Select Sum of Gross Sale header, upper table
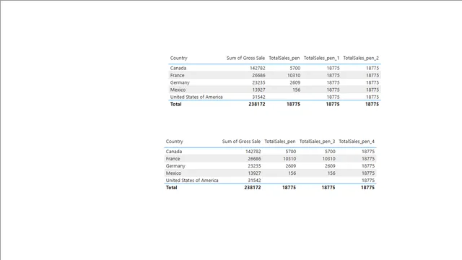The image size is (462, 260). click(x=245, y=58)
